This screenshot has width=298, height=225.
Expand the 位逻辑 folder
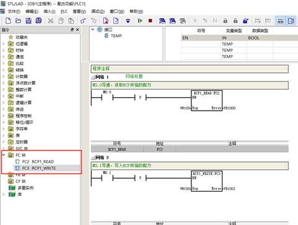click(x=3, y=44)
